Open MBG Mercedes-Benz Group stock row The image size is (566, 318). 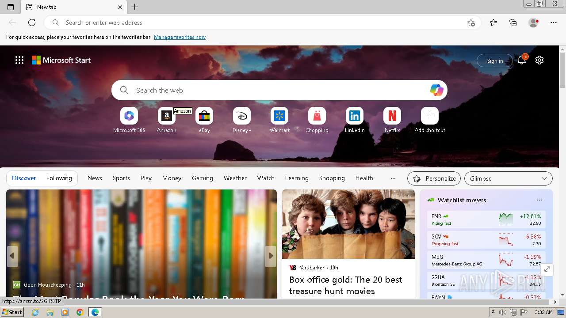pyautogui.click(x=486, y=260)
